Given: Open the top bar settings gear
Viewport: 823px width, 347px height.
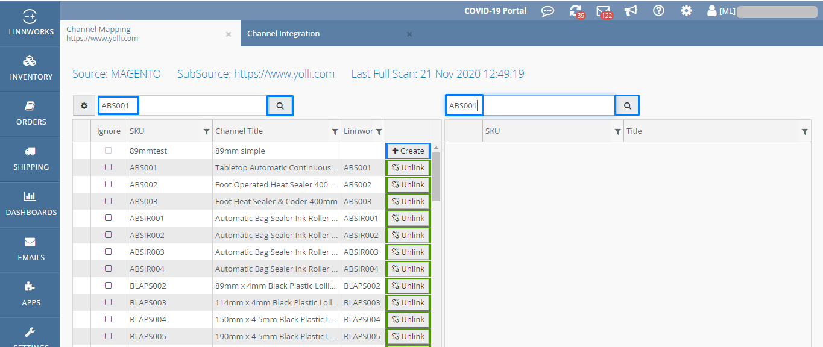Looking at the screenshot, I should tap(686, 11).
